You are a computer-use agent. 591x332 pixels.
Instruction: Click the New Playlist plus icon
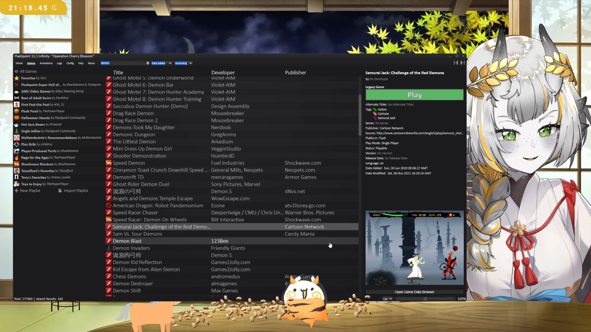coord(17,191)
